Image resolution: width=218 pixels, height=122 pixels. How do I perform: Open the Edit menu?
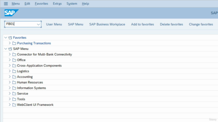tap(27, 4)
